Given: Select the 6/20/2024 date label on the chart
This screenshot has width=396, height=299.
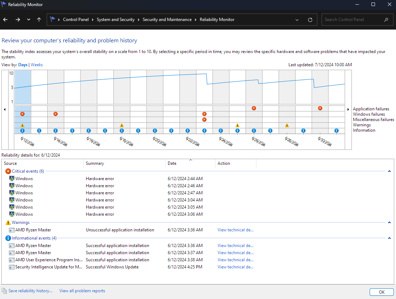Looking at the screenshot, I should [x=160, y=141].
